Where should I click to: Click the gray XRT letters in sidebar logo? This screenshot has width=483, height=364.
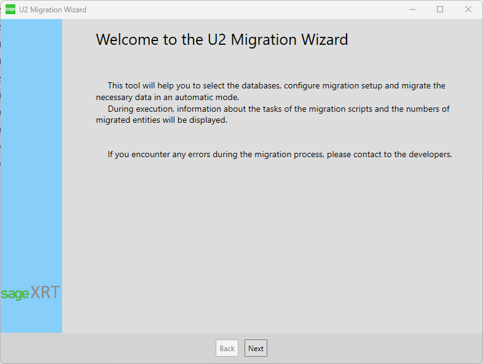(x=45, y=293)
